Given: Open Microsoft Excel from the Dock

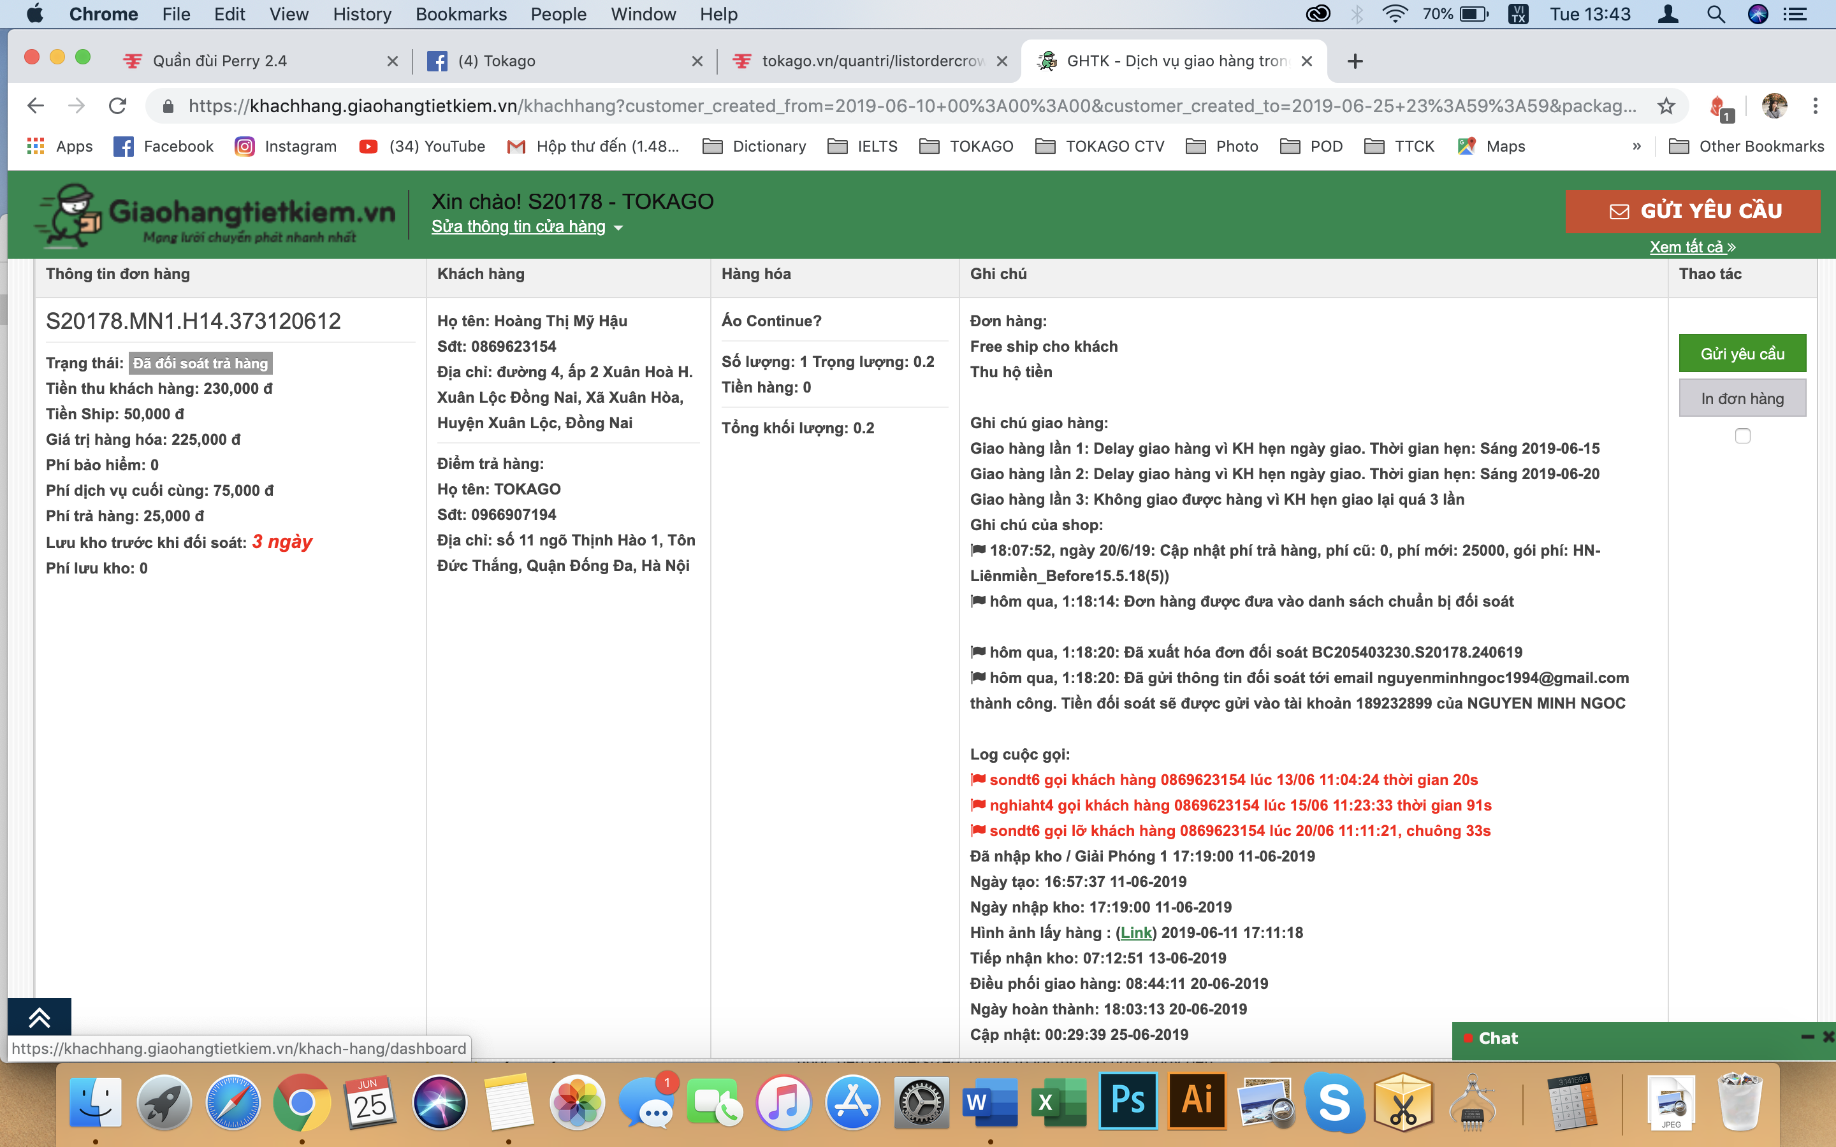Looking at the screenshot, I should pos(1059,1102).
